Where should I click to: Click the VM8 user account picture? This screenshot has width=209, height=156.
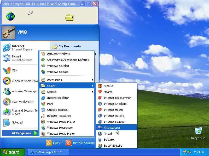pyautogui.click(x=9, y=33)
